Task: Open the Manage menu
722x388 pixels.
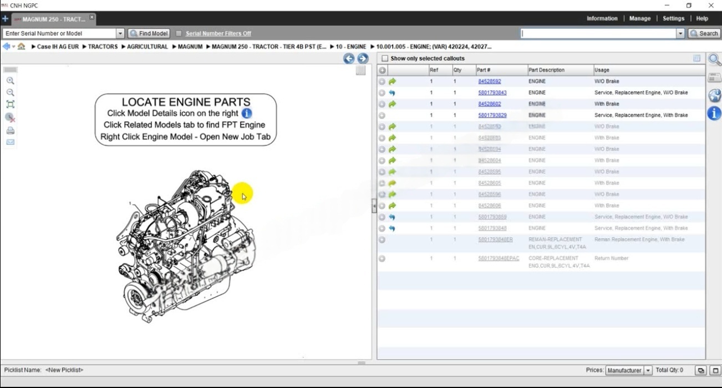Action: 639,18
